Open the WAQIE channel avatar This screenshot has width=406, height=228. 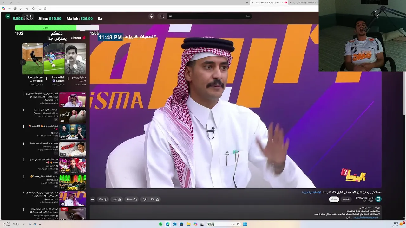378,199
